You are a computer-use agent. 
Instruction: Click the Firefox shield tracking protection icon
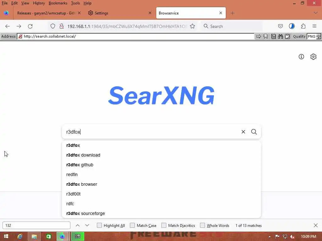click(x=53, y=26)
